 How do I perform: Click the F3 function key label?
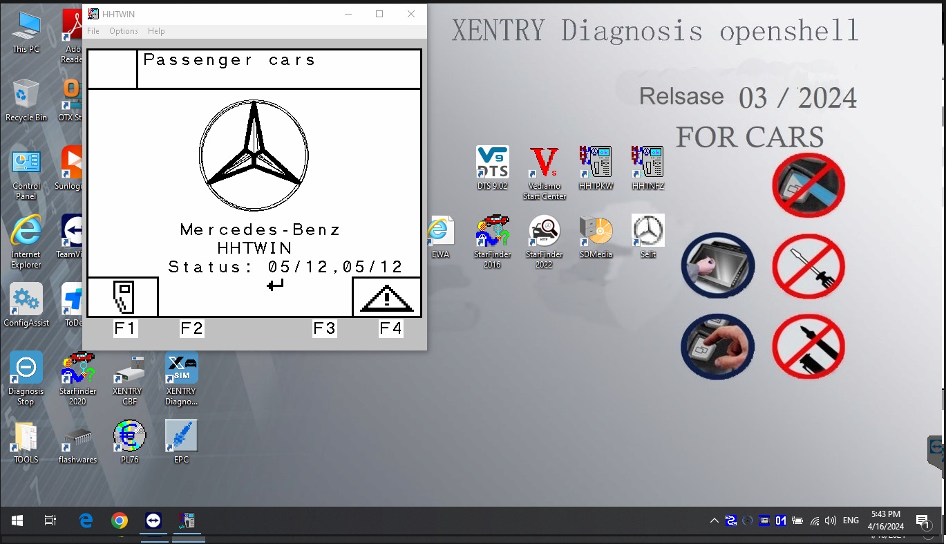[325, 328]
